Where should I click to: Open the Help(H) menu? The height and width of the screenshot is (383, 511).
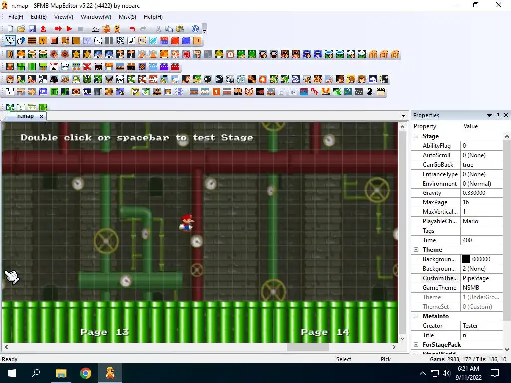(153, 17)
